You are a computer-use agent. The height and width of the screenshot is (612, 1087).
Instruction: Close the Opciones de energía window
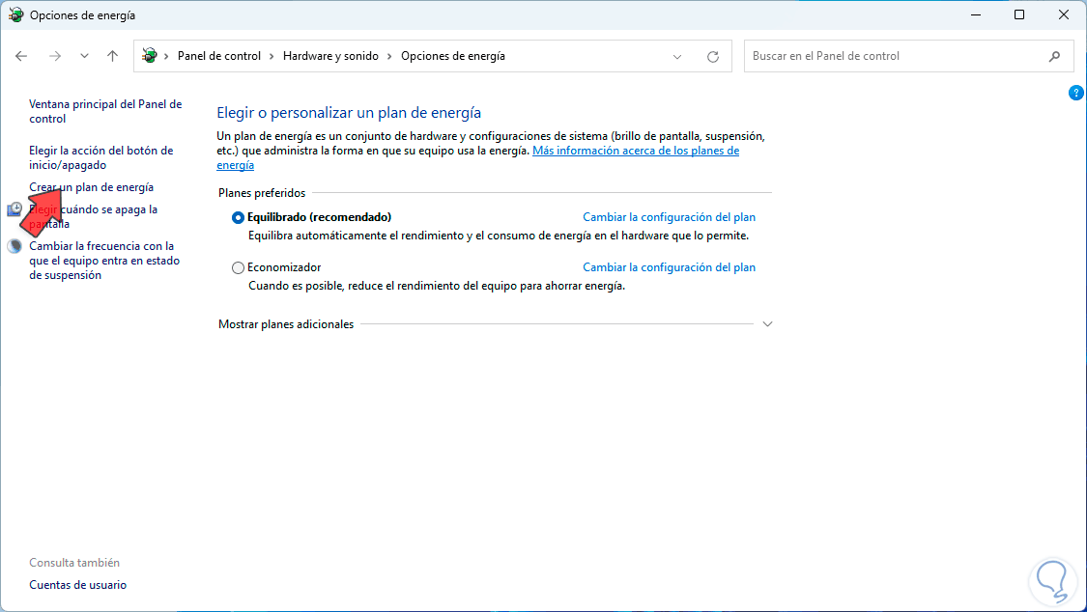coord(1064,14)
